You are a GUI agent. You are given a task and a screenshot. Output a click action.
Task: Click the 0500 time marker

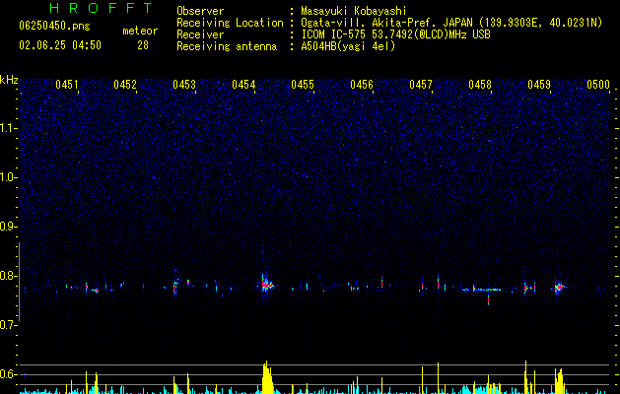pos(598,85)
